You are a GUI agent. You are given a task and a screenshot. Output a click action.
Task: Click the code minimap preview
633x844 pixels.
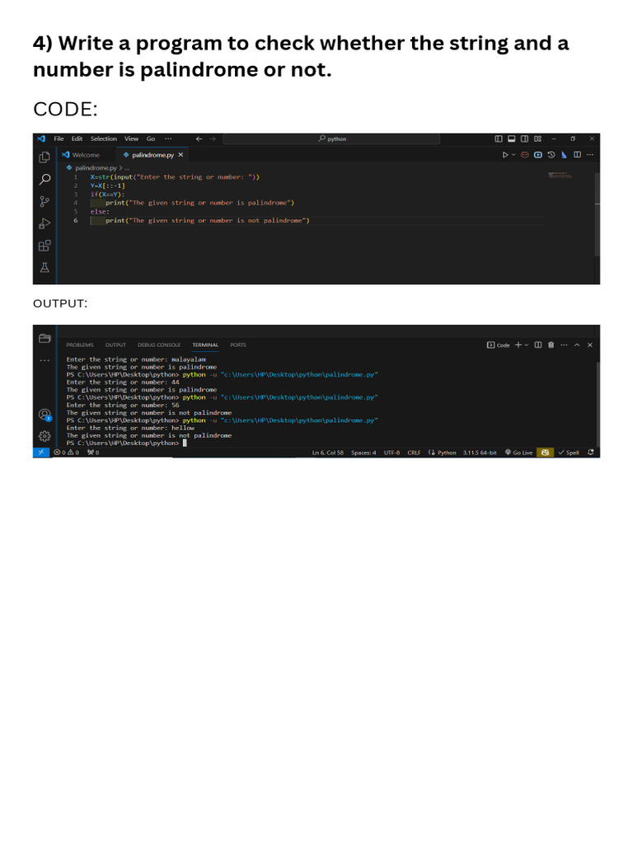560,175
